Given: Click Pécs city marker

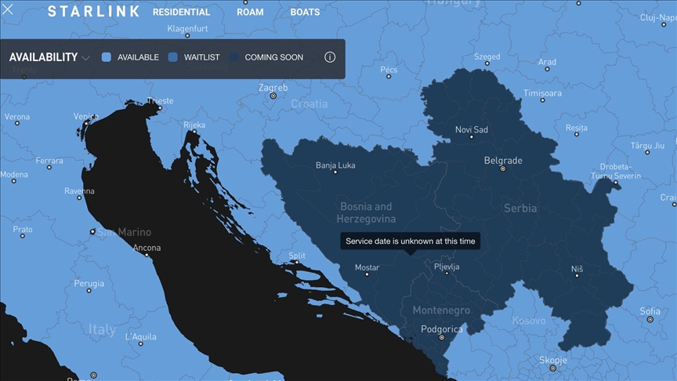Looking at the screenshot, I should pos(389,77).
